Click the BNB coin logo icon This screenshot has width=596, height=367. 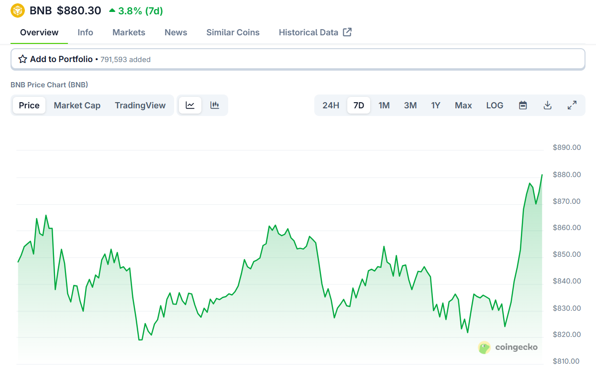click(x=18, y=10)
